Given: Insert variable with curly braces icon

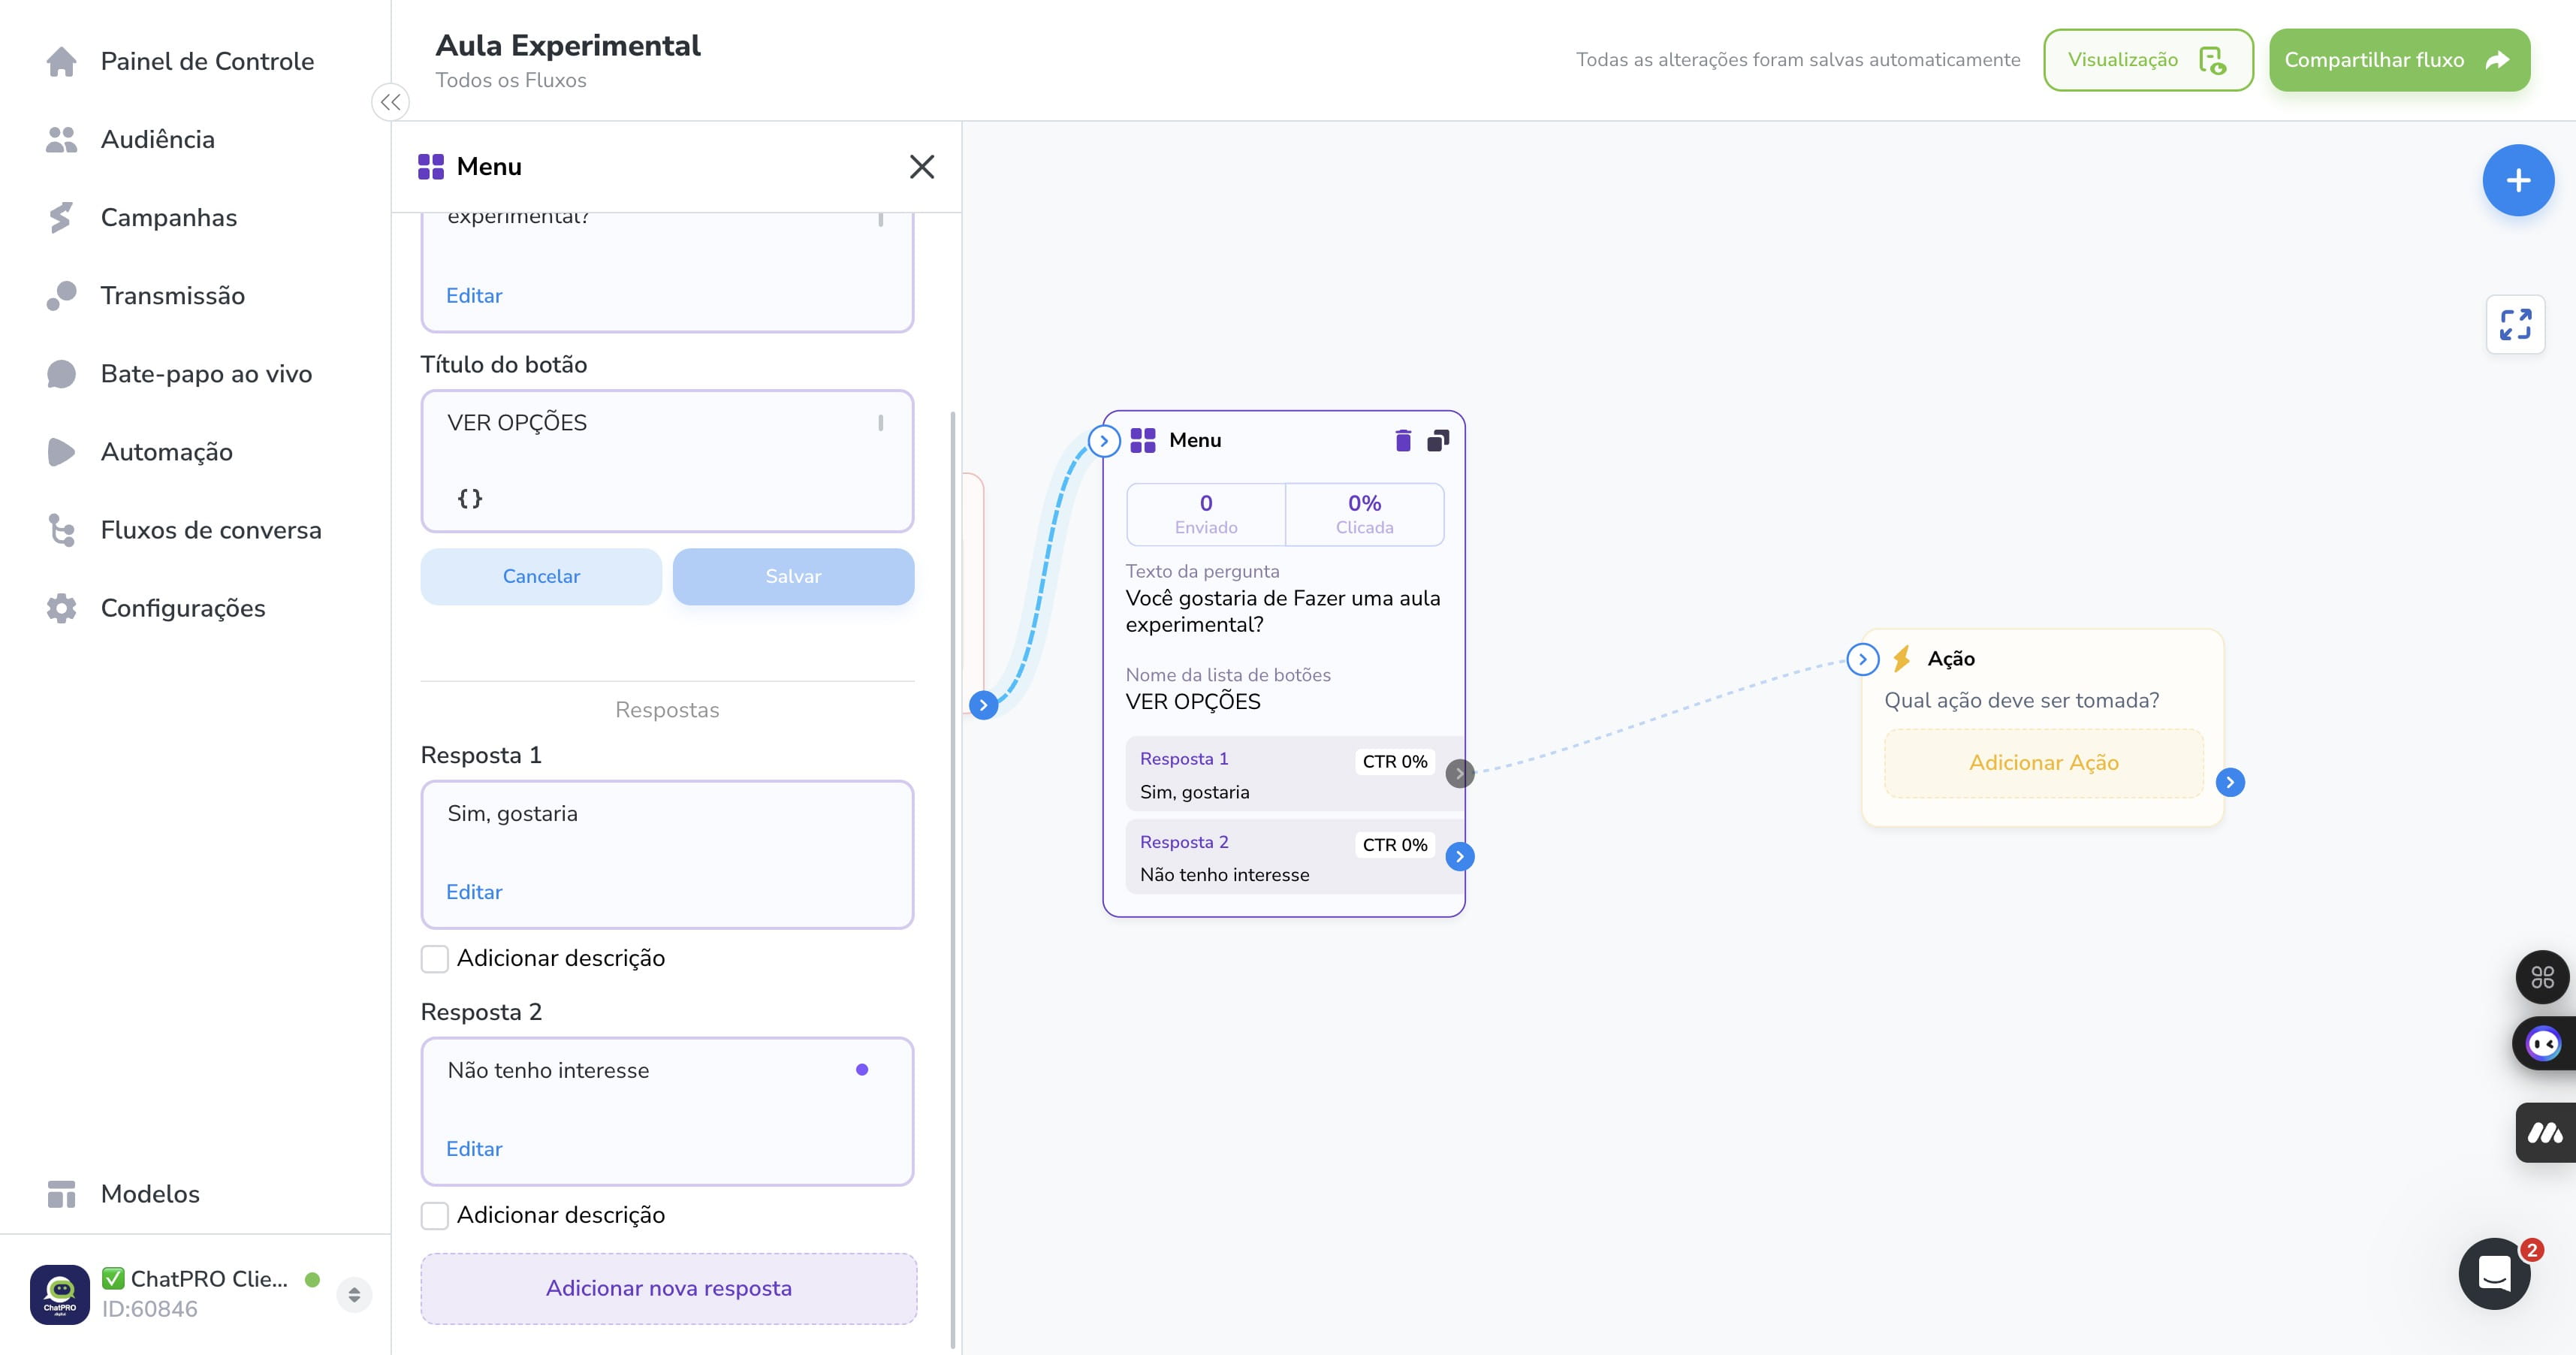Looking at the screenshot, I should click(470, 498).
